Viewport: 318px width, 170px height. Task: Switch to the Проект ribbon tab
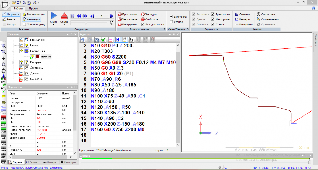coord(34,8)
